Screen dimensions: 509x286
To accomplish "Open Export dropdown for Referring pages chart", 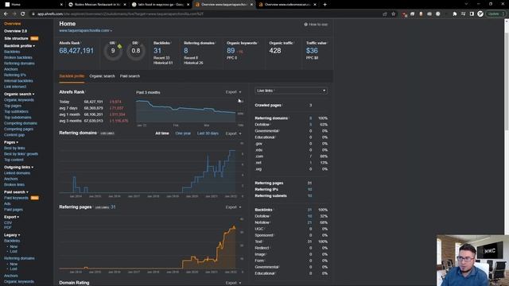I will coord(233,207).
